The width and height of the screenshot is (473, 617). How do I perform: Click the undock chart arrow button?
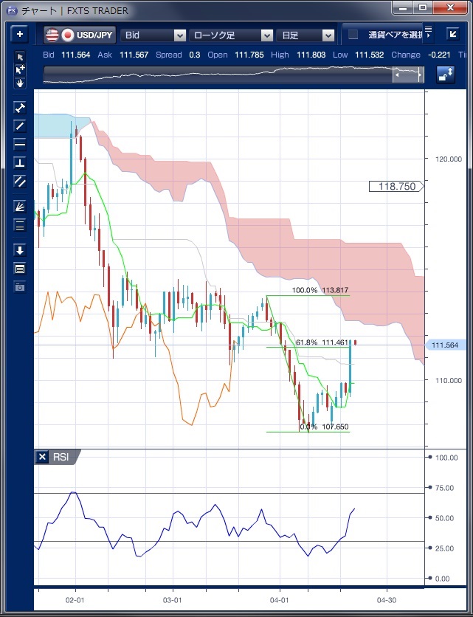click(452, 35)
